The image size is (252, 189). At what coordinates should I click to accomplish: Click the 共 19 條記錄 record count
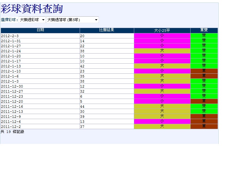pos(12,132)
